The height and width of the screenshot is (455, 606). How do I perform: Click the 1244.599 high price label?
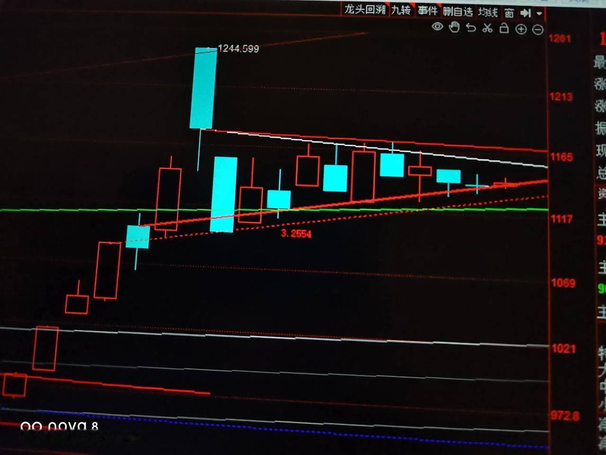pos(238,48)
